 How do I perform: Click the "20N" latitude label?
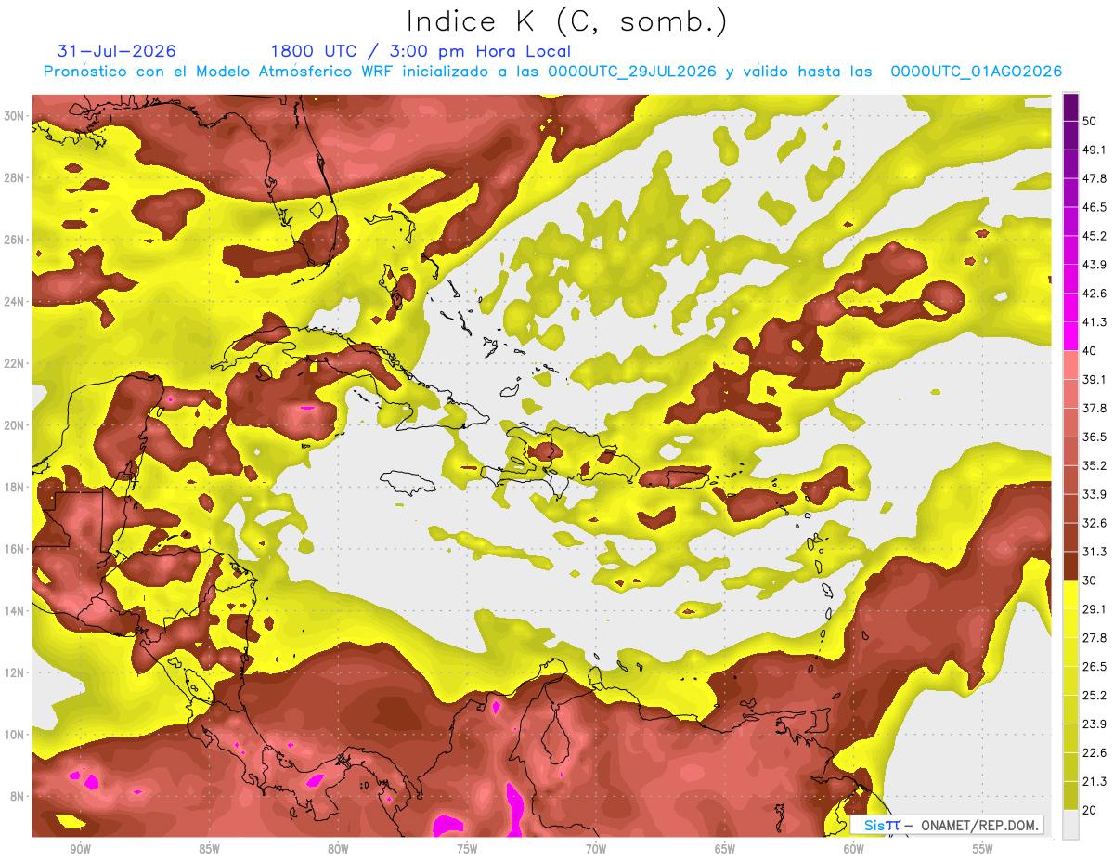pos(14,424)
